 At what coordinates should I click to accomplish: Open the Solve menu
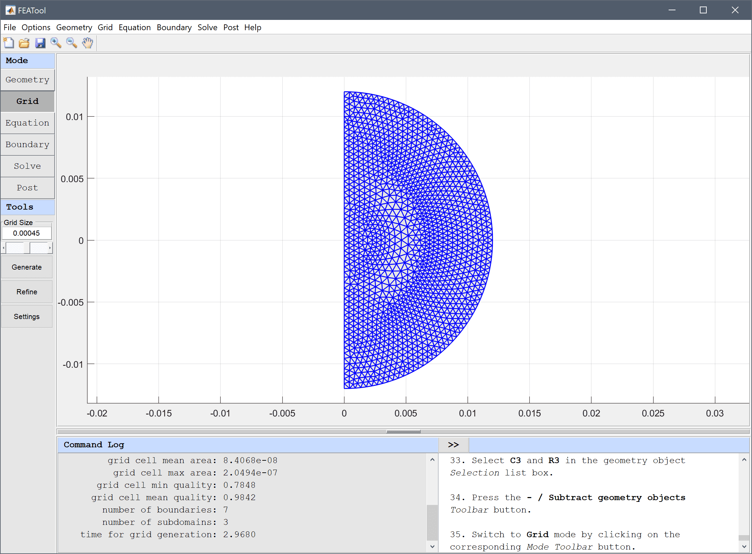[x=207, y=27]
